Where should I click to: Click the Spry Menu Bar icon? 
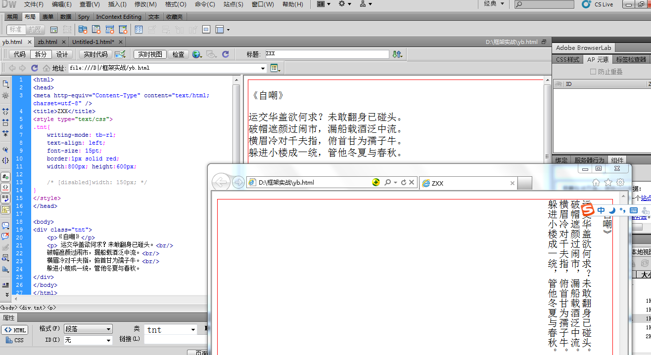tap(83, 30)
